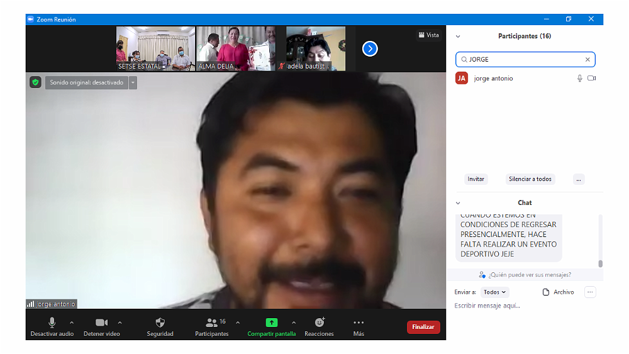Open chat options three-dots menu
629x354 pixels.
[x=589, y=292]
